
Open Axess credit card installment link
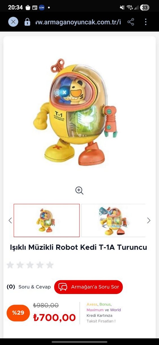pos(92,304)
